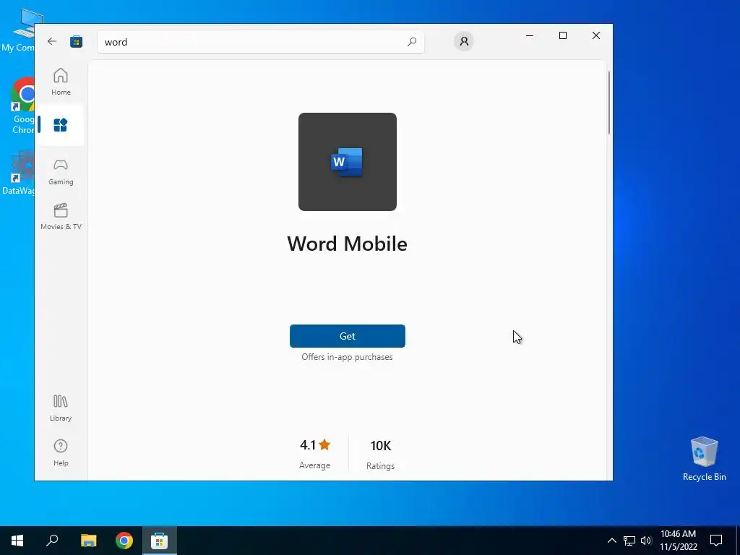The width and height of the screenshot is (740, 555).
Task: Minimize the Microsoft Store window
Action: coord(530,35)
